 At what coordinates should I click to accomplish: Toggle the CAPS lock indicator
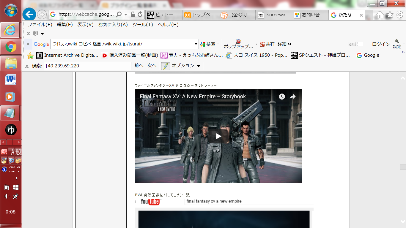12,167
